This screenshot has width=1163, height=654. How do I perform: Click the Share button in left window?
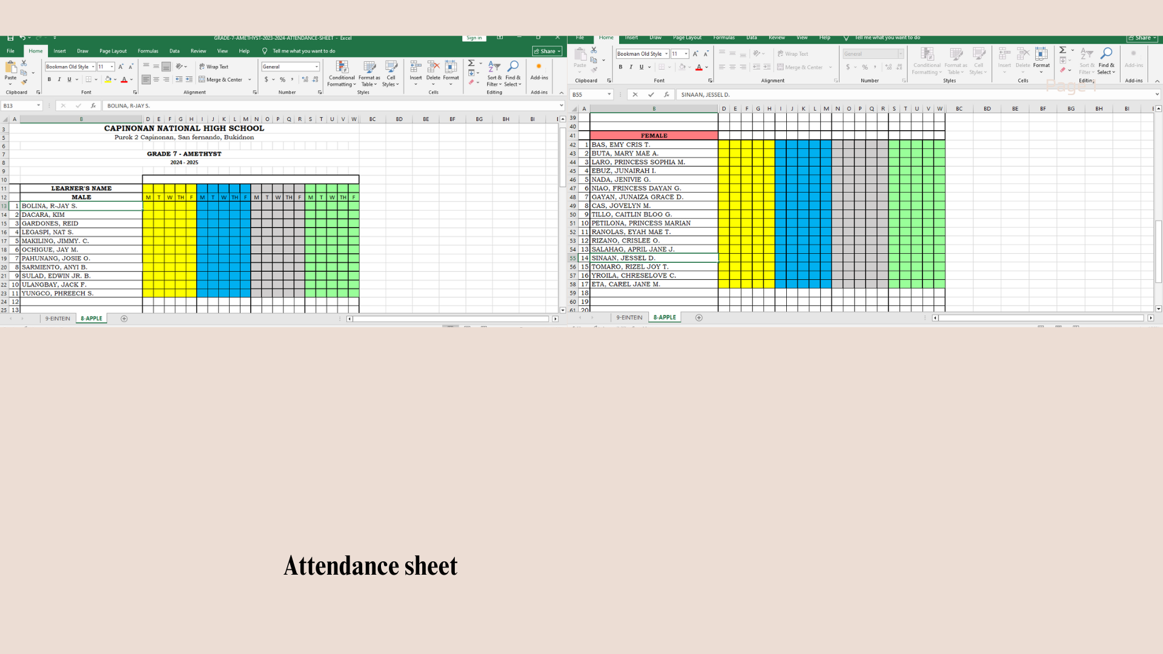tap(546, 51)
